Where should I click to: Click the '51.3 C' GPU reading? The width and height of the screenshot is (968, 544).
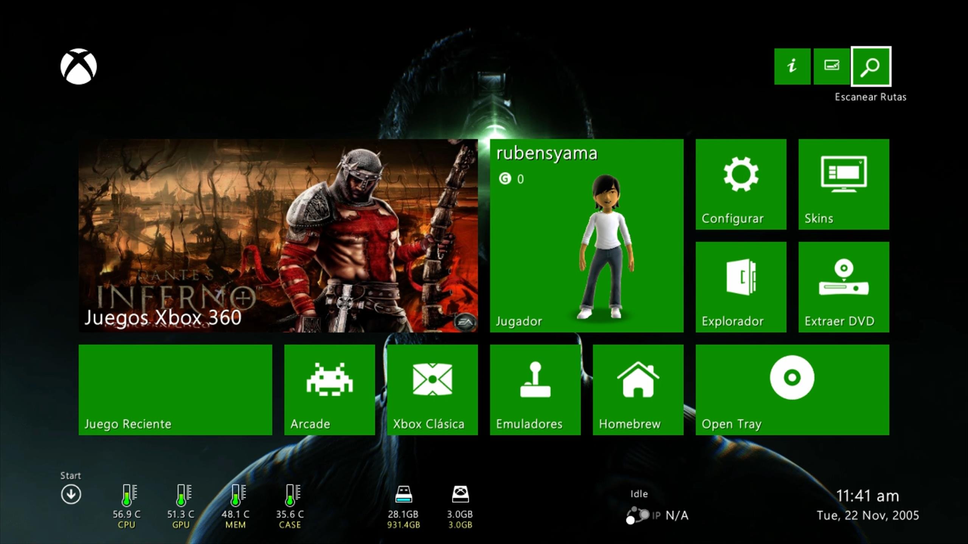[x=181, y=514]
